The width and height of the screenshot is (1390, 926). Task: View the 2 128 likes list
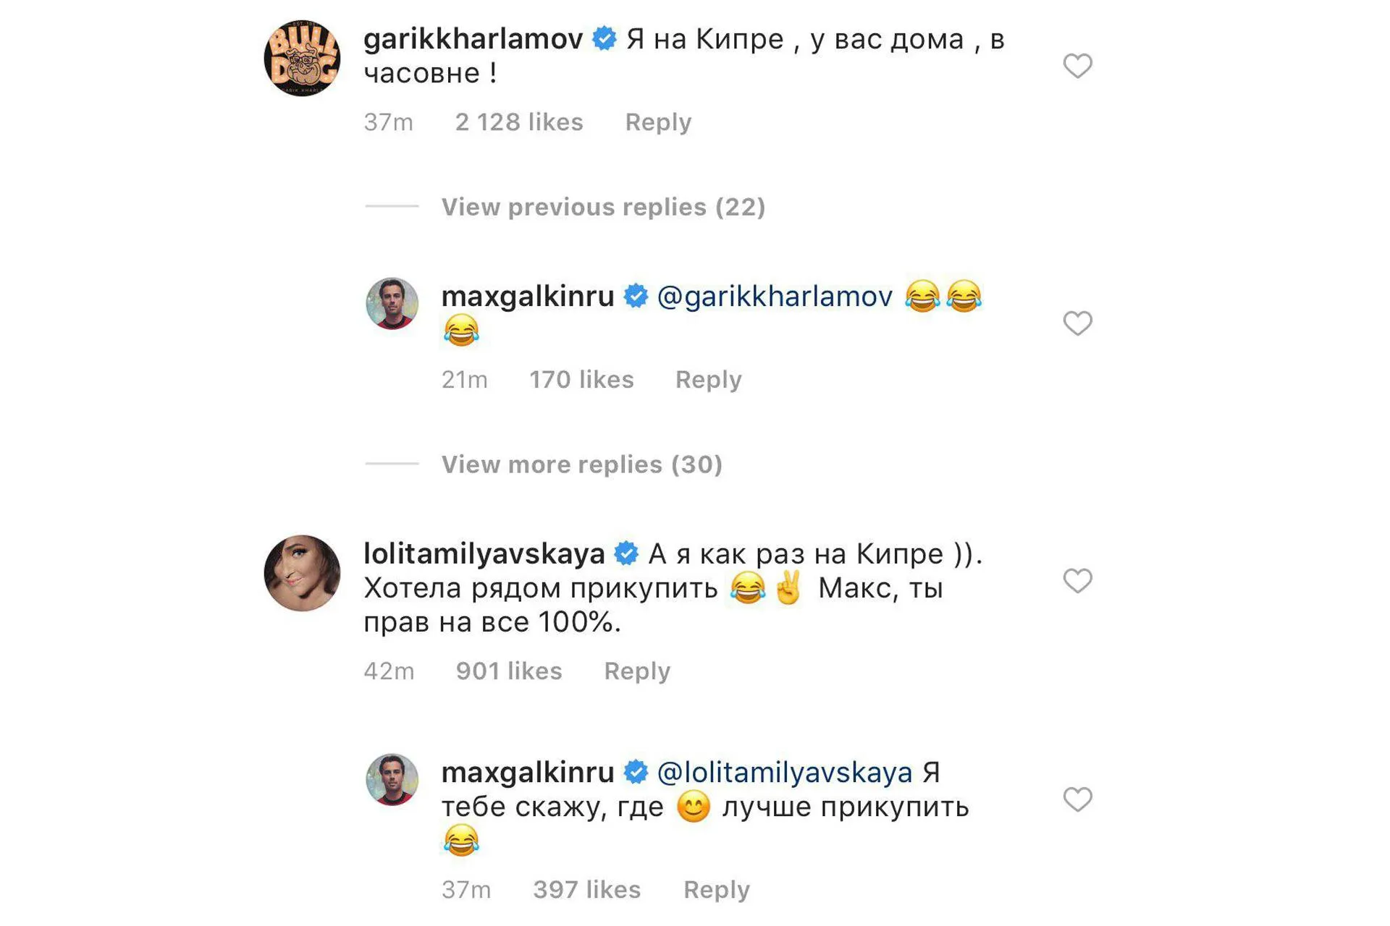518,122
